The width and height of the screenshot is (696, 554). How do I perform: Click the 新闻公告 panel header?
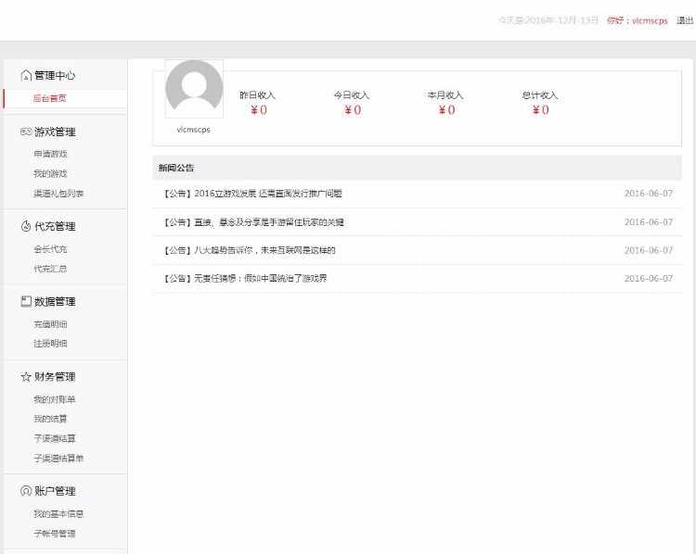(x=417, y=168)
